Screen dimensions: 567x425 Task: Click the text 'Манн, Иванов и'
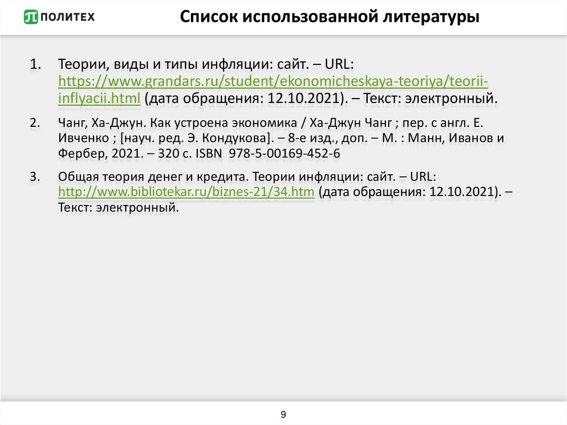point(456,138)
